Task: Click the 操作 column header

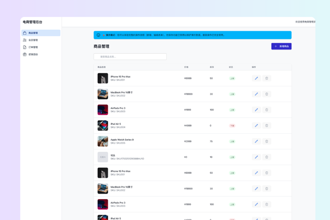Action: click(254, 67)
